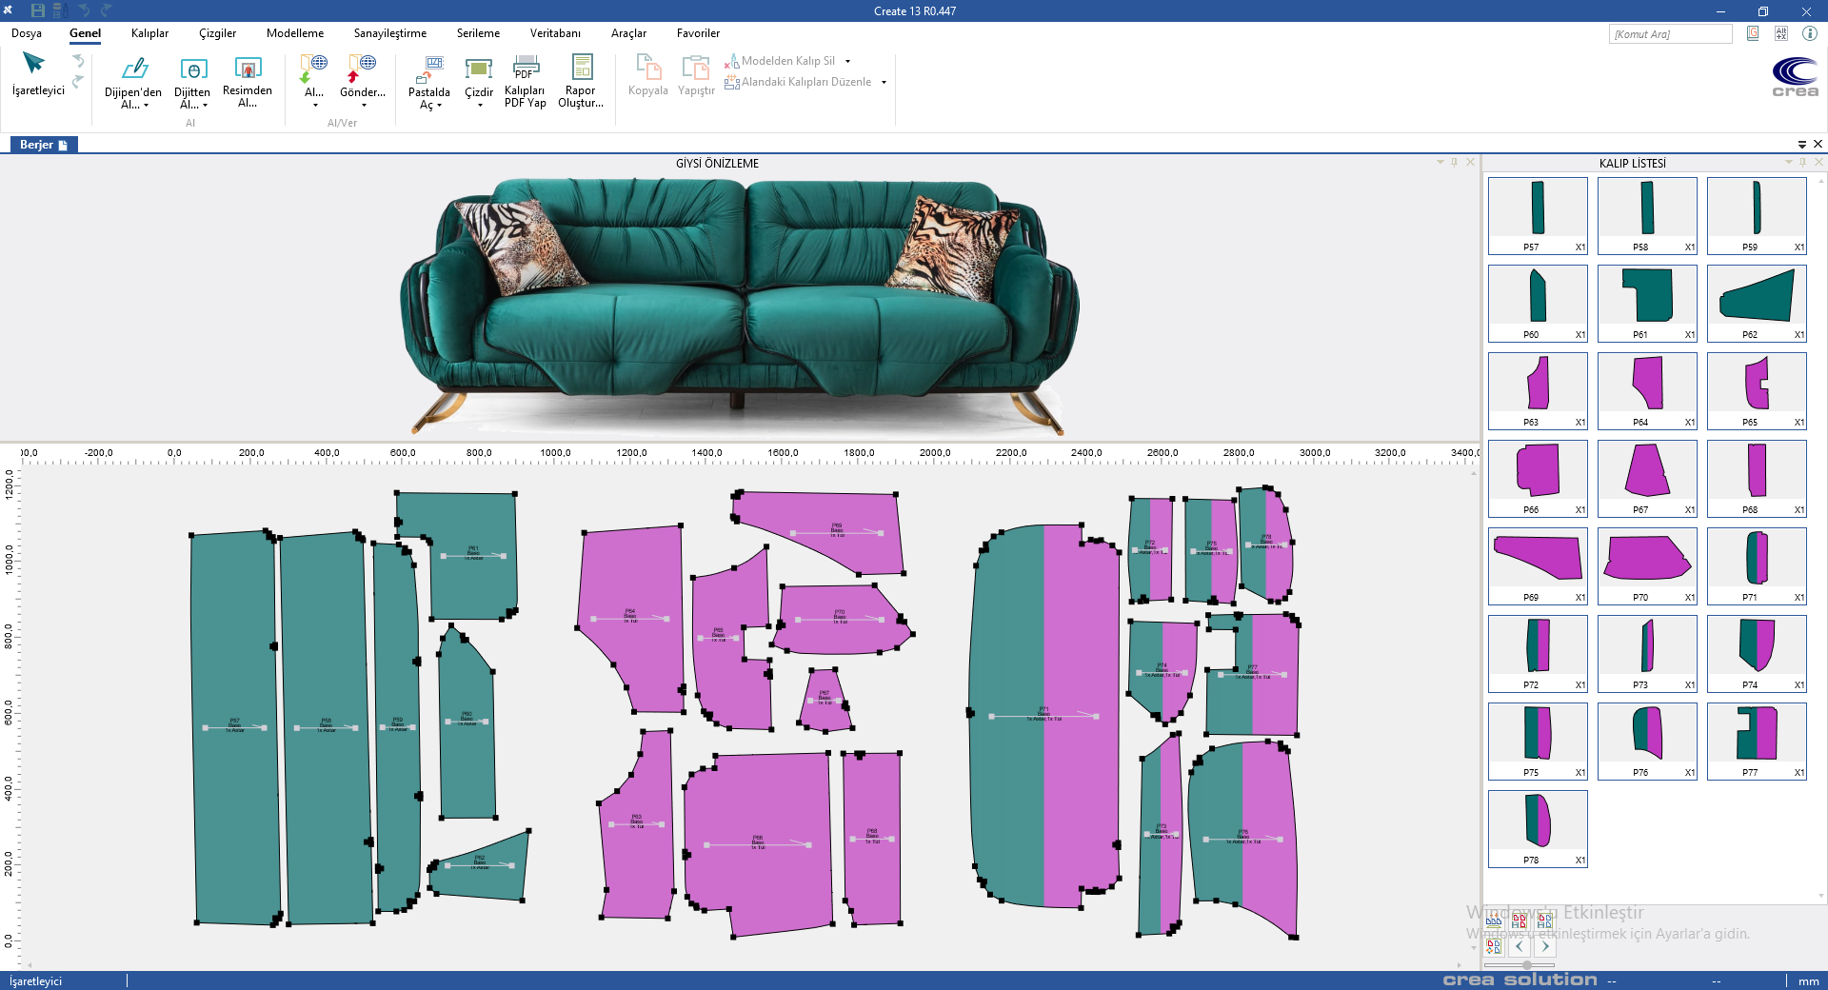Pin the Giysi Önizleme panel
Image resolution: width=1828 pixels, height=990 pixels.
pos(1454,163)
